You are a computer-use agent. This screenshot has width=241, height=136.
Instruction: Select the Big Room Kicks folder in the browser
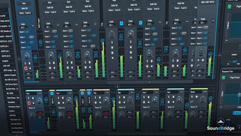pos(12,89)
